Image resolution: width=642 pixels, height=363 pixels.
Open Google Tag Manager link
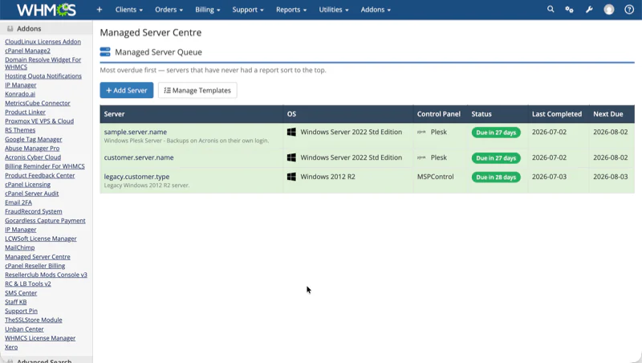(33, 139)
